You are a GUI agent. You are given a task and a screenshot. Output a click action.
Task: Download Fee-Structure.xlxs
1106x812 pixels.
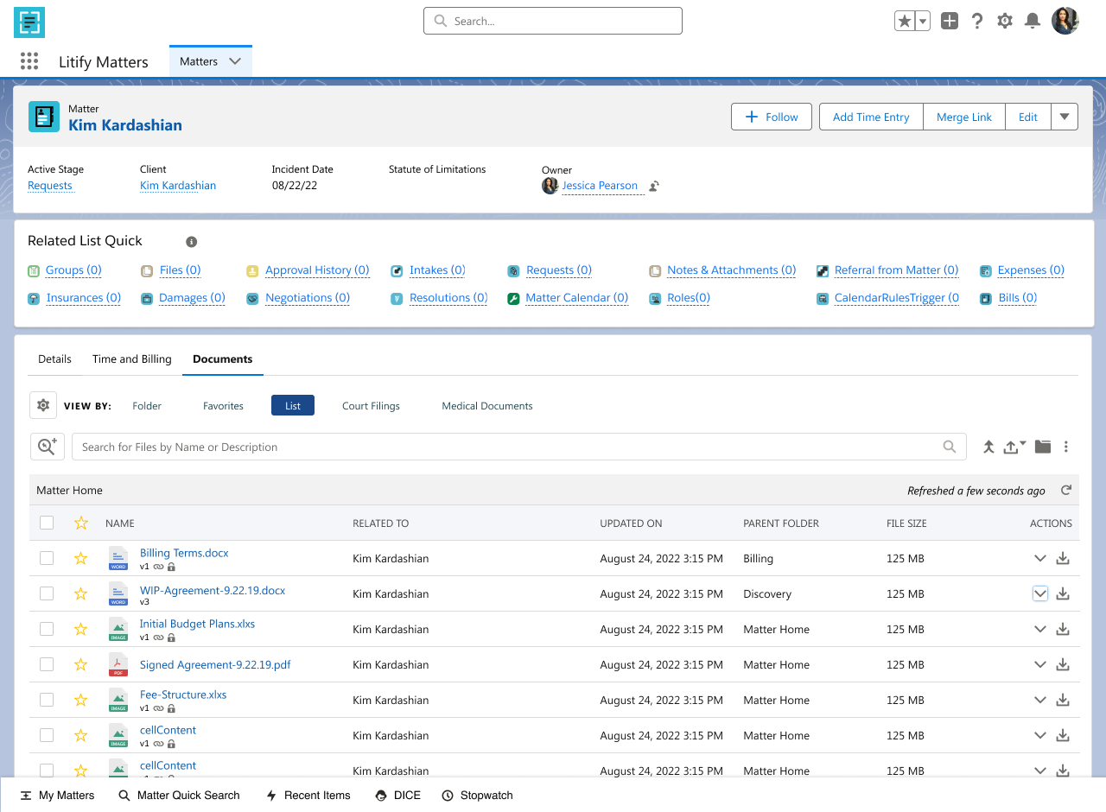[1063, 700]
